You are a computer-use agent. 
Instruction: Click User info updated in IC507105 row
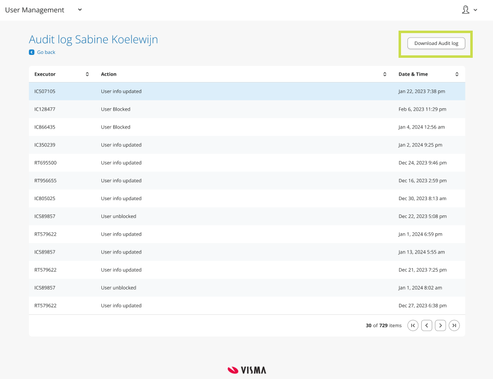tap(121, 91)
